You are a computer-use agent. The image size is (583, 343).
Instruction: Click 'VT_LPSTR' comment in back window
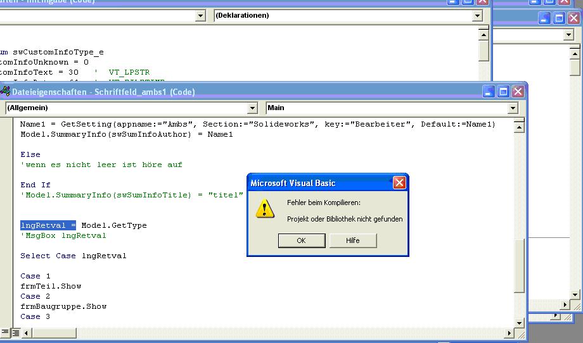coord(129,72)
